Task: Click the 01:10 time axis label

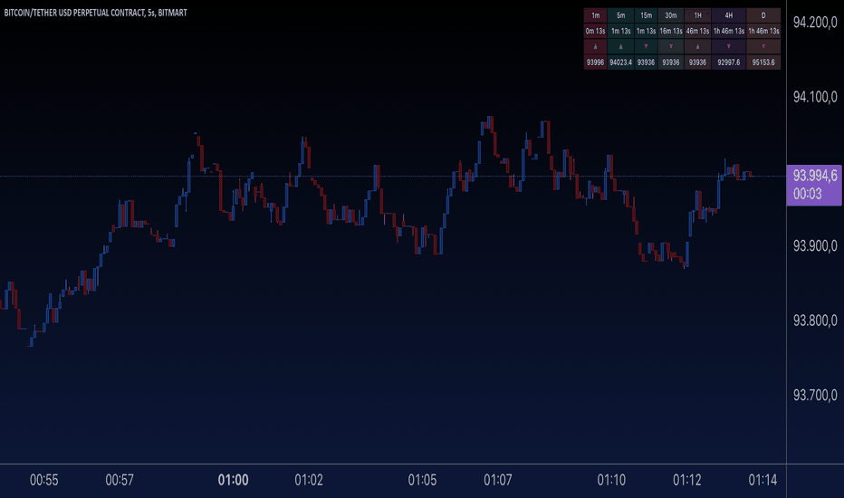Action: coord(611,480)
